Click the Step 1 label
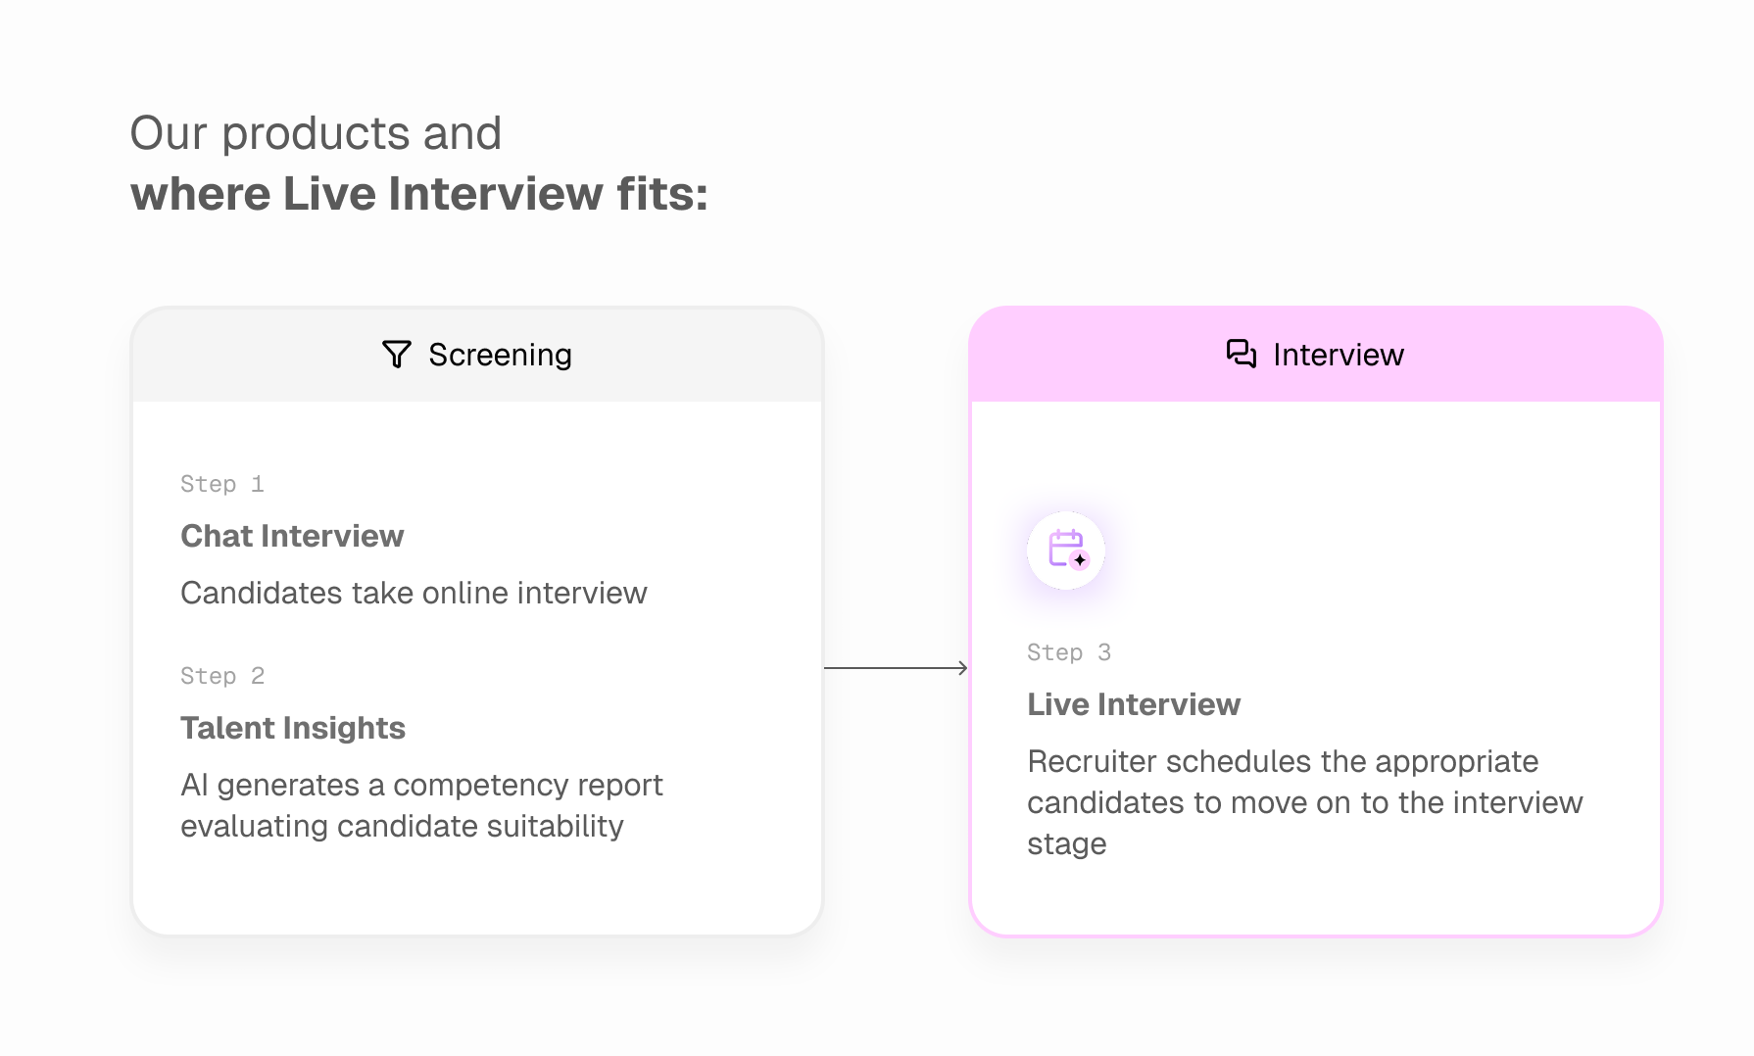The height and width of the screenshot is (1056, 1754). click(x=222, y=484)
